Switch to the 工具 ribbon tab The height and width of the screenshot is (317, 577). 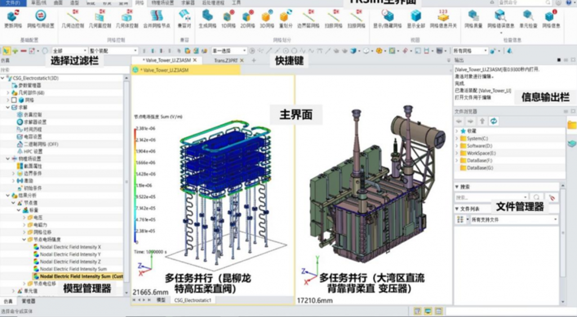236,3
